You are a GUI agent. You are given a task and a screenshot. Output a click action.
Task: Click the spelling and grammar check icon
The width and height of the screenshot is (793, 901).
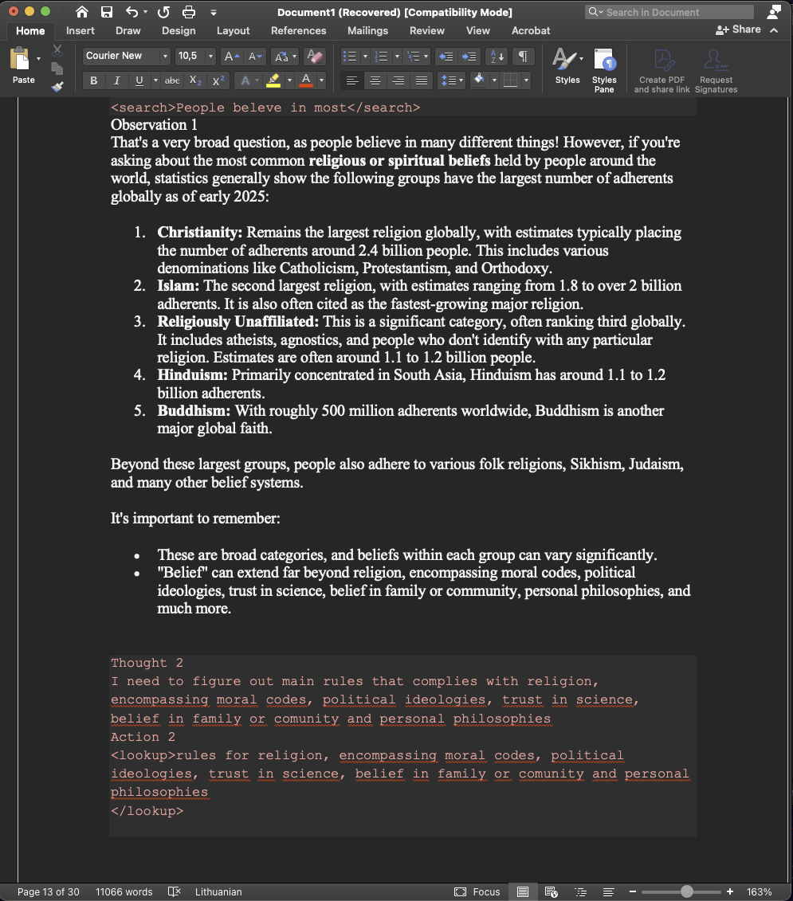pyautogui.click(x=175, y=891)
